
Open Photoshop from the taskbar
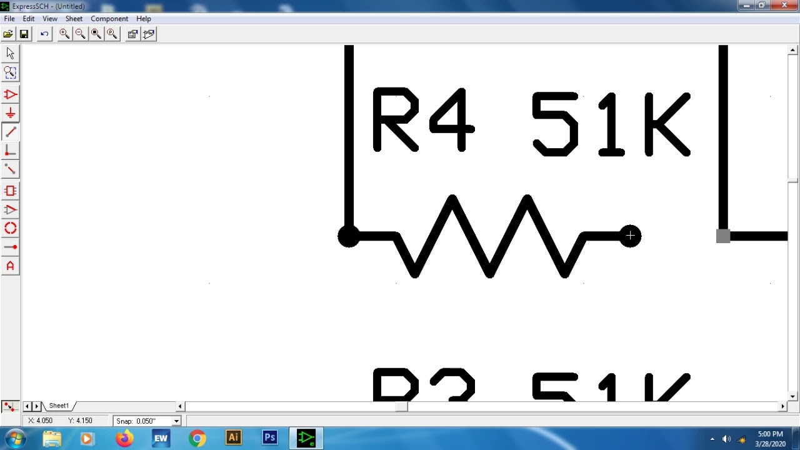(x=269, y=439)
